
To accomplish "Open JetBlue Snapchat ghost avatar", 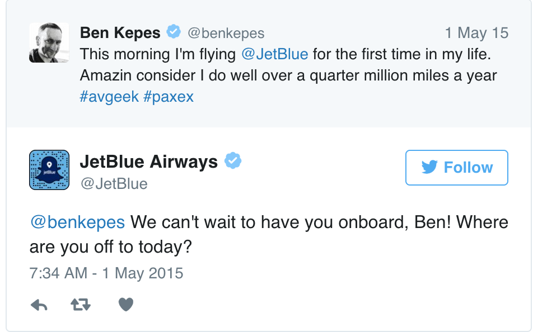I will click(x=49, y=170).
